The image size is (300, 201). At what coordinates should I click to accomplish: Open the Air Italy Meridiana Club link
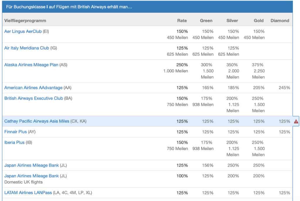coord(27,48)
